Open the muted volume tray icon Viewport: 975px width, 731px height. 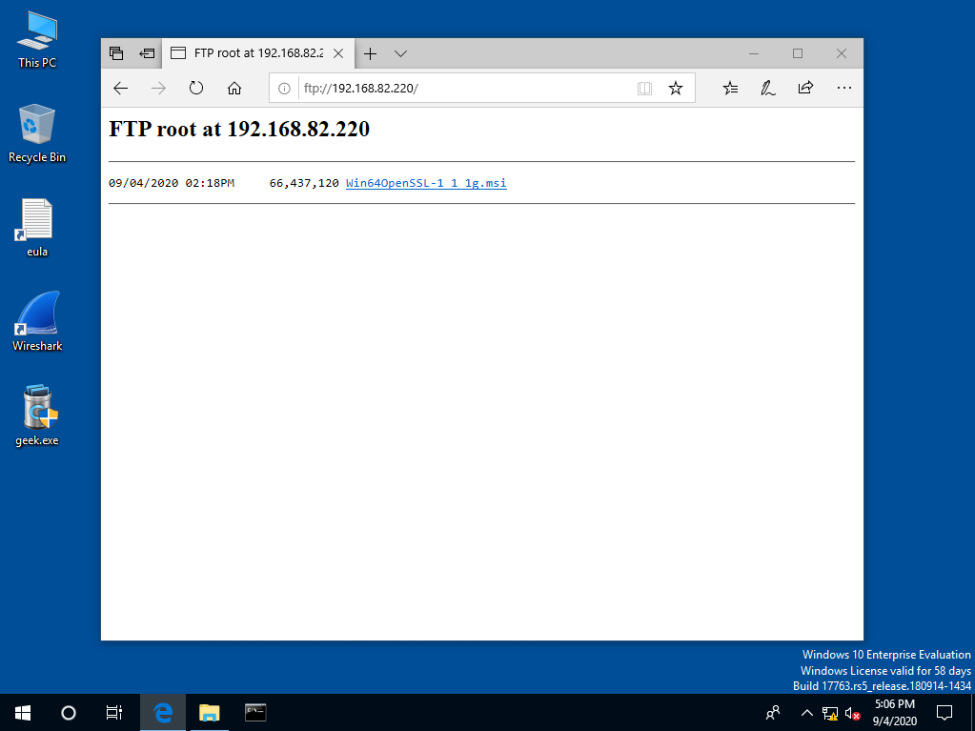852,713
